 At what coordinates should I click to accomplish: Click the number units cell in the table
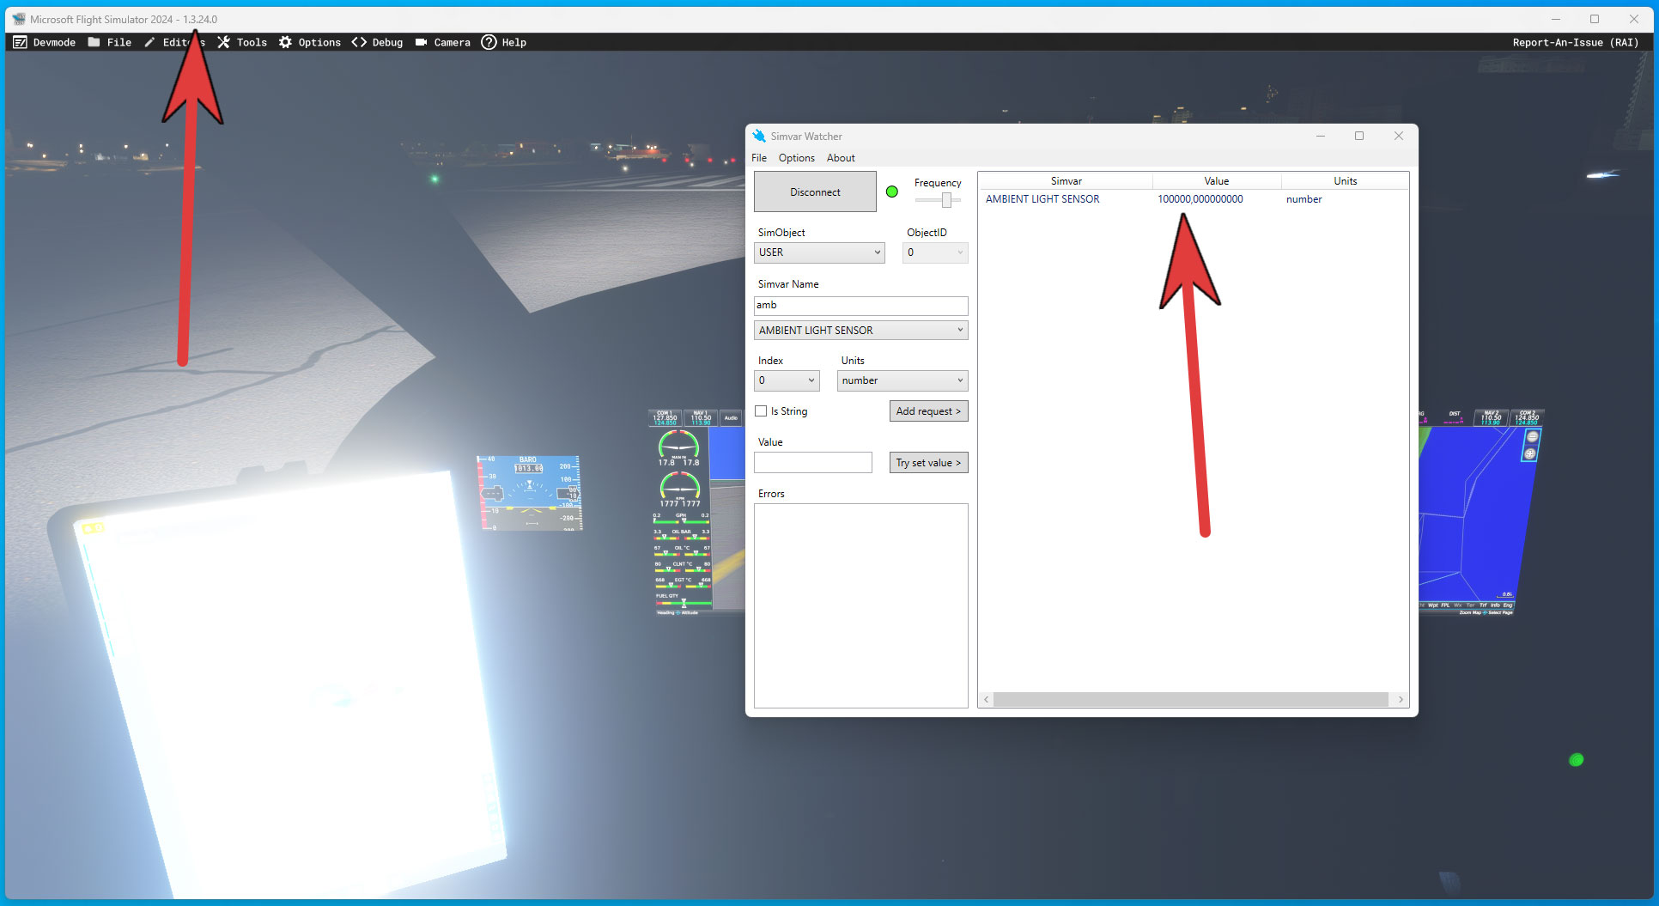[x=1303, y=199]
